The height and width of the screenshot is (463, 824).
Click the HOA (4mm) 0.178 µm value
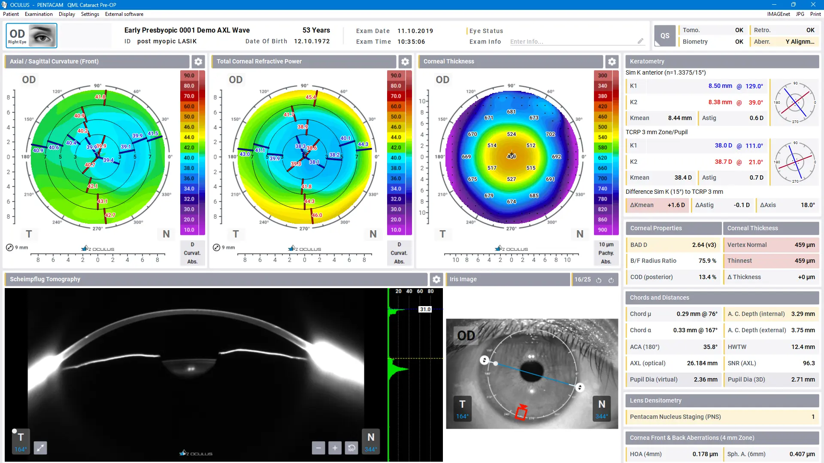705,454
